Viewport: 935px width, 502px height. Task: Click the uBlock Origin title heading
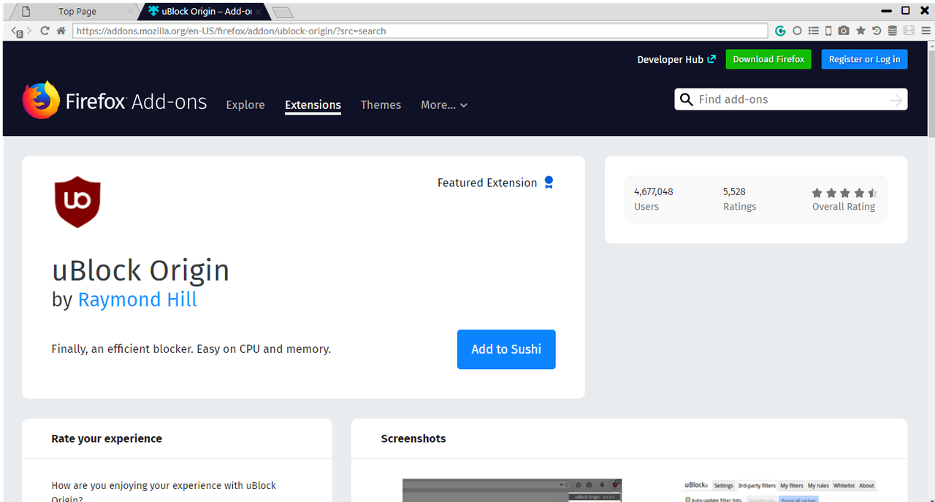[x=141, y=270]
